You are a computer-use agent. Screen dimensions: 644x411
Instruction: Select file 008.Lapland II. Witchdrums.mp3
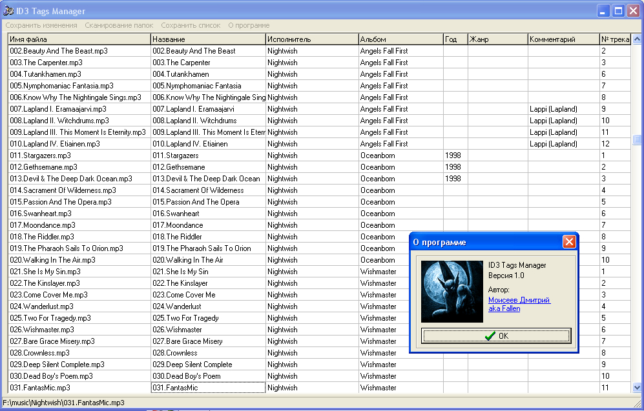click(x=79, y=121)
